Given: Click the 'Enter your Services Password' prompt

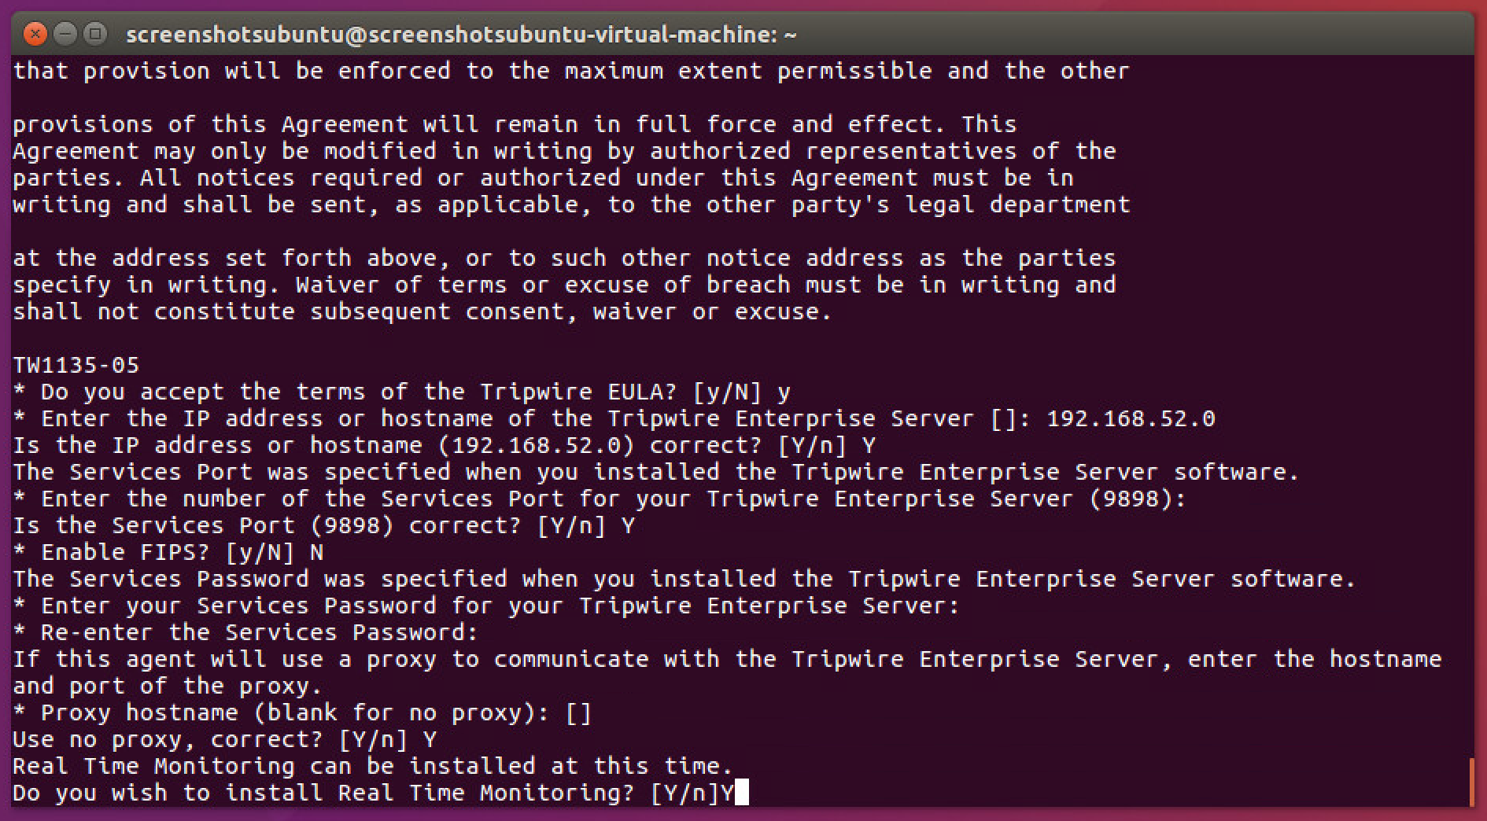Looking at the screenshot, I should tap(486, 606).
